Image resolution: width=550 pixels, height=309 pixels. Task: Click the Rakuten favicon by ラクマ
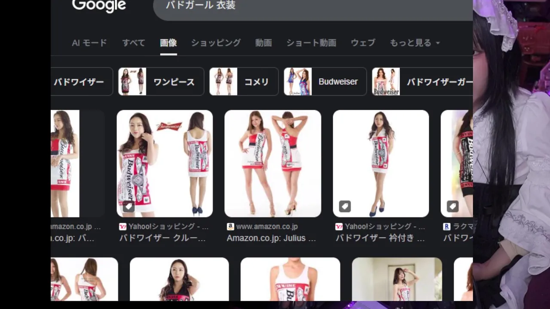pyautogui.click(x=447, y=227)
